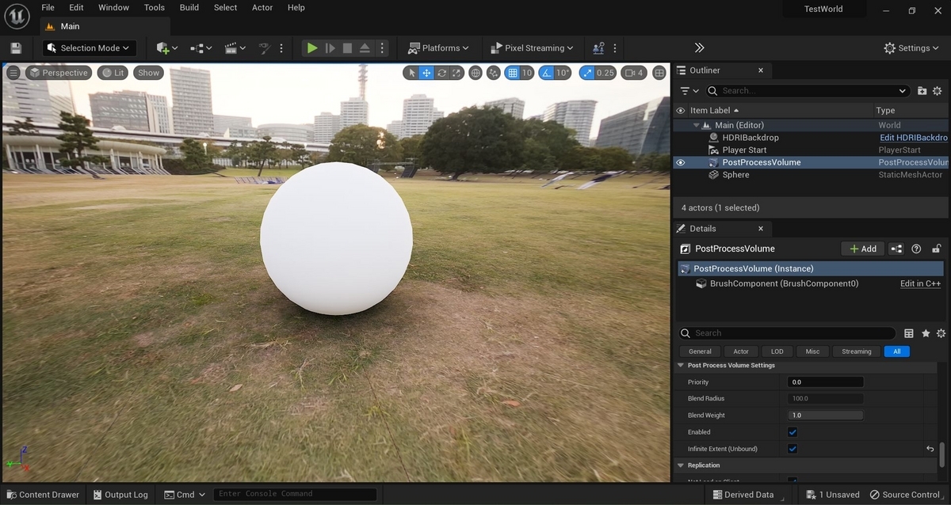Click the Show button in viewport
Image resolution: width=951 pixels, height=505 pixels.
tap(148, 73)
